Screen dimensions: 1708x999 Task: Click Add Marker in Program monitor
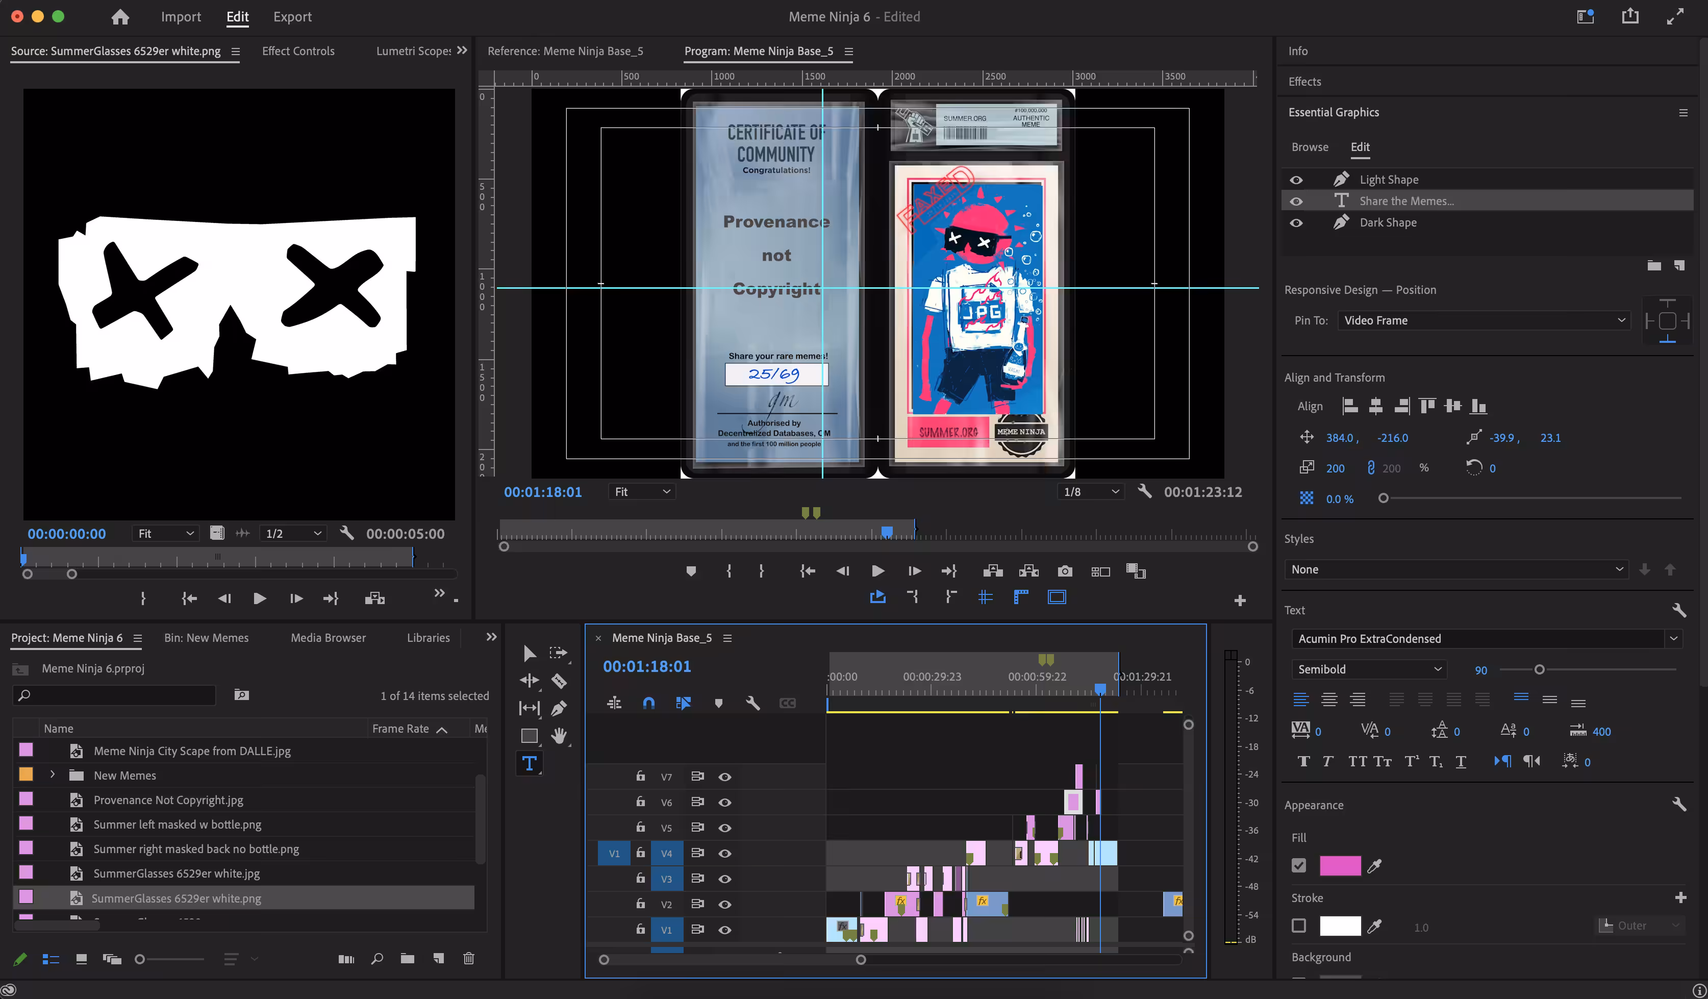[691, 571]
